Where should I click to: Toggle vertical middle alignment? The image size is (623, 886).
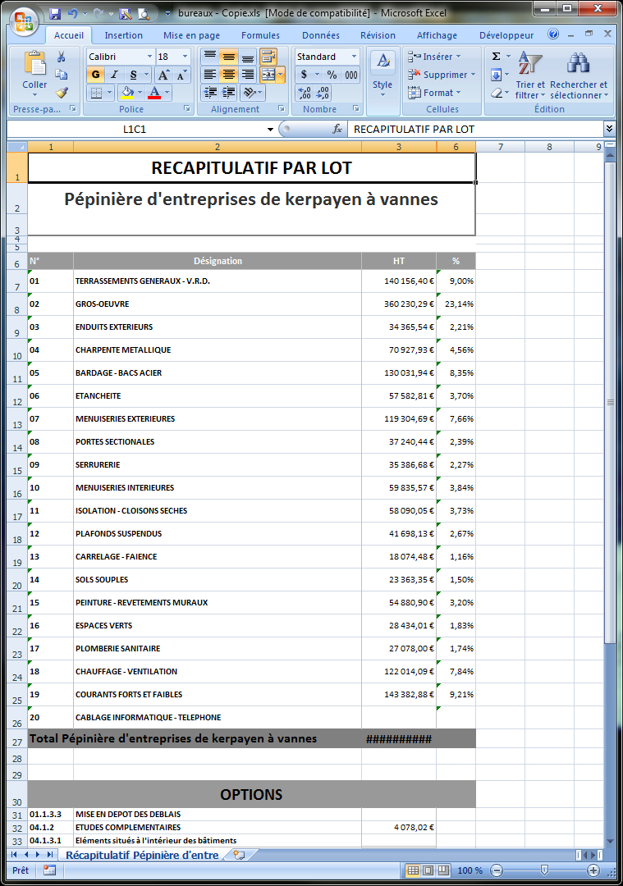coord(228,57)
